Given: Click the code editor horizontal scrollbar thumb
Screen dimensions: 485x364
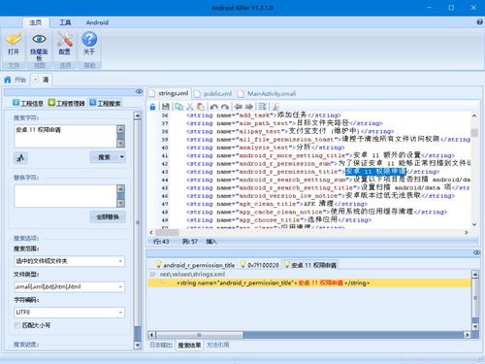Looking at the screenshot, I should point(167,232).
